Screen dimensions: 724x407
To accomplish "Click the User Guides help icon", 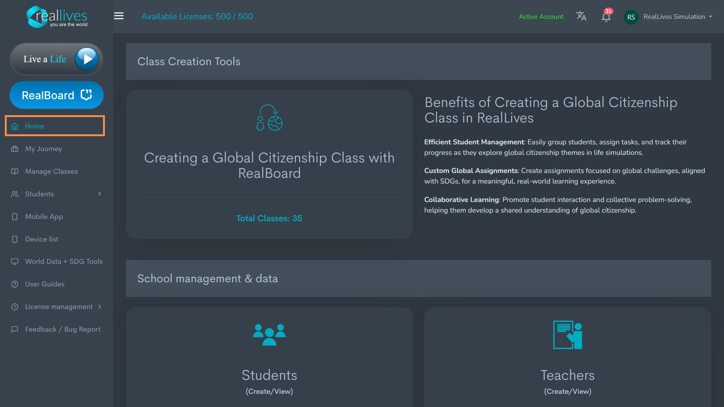I will (x=15, y=284).
